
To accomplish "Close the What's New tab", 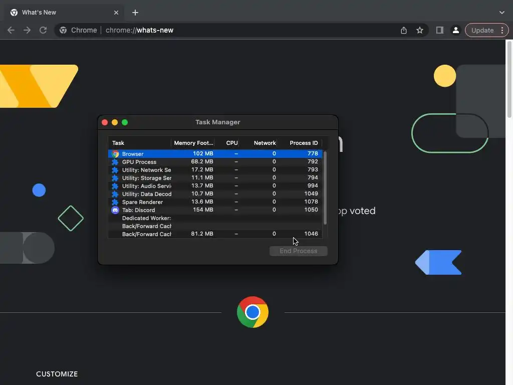I will (x=116, y=13).
